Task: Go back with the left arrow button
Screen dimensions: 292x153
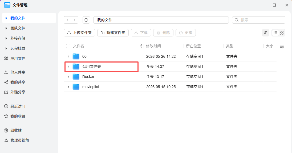Action: 67,20
